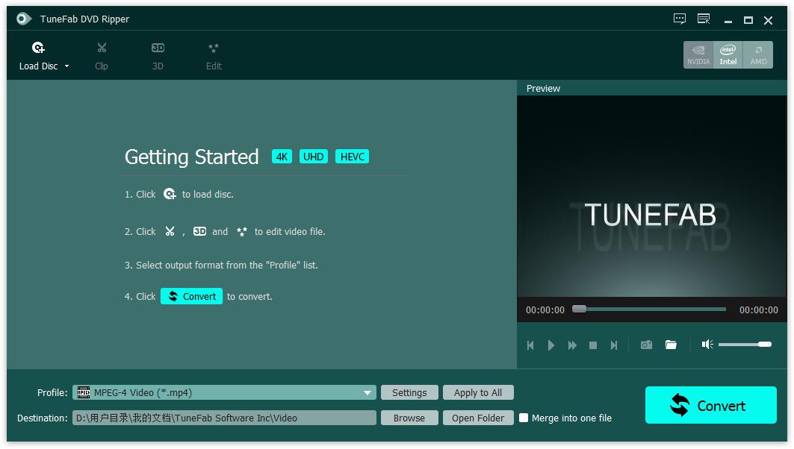Toggle NVIDIA hardware acceleration
Image resolution: width=794 pixels, height=449 pixels.
(x=698, y=54)
